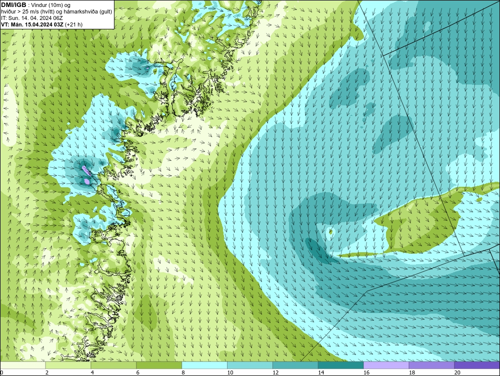Screen dimensions: 500x376
Task: Click the 18–20 m/s medium purple legend swatch
Action: point(432,366)
